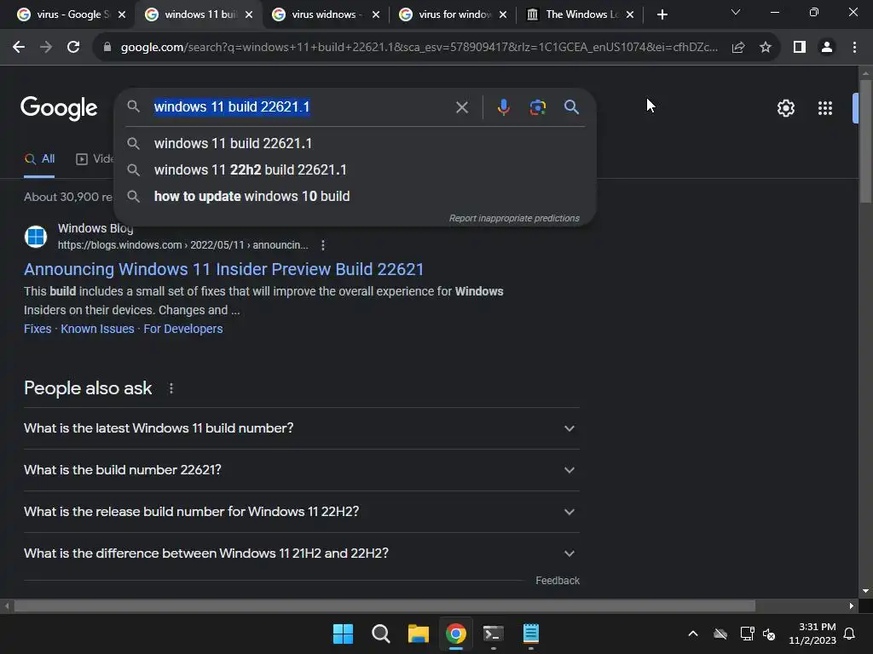
Task: Click 'Report inappropriate predictions'
Action: click(x=514, y=218)
